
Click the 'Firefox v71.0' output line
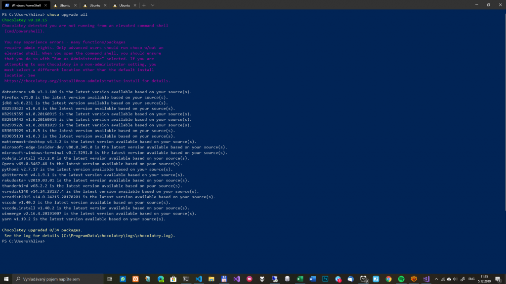pyautogui.click(x=85, y=97)
